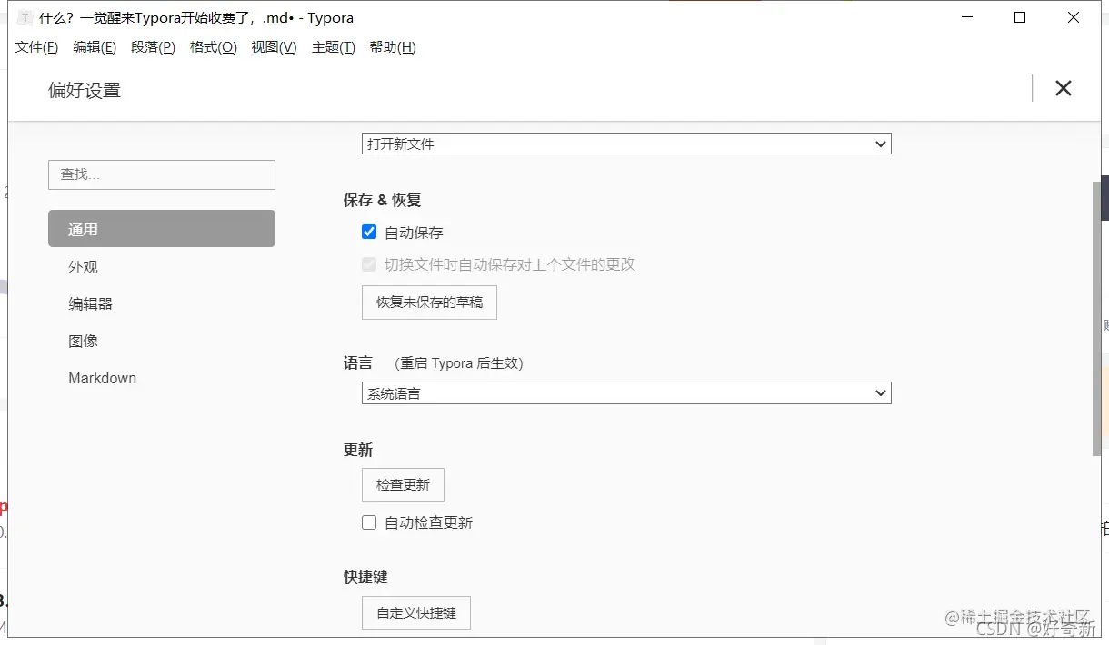Open 自定义快捷键 shortcut settings
This screenshot has width=1109, height=645.
(415, 612)
